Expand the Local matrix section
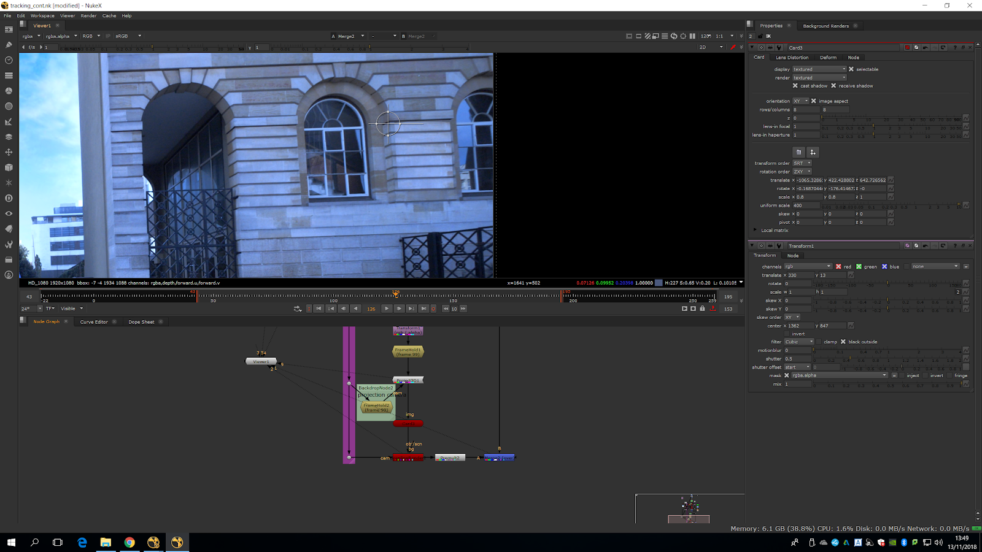 click(756, 231)
